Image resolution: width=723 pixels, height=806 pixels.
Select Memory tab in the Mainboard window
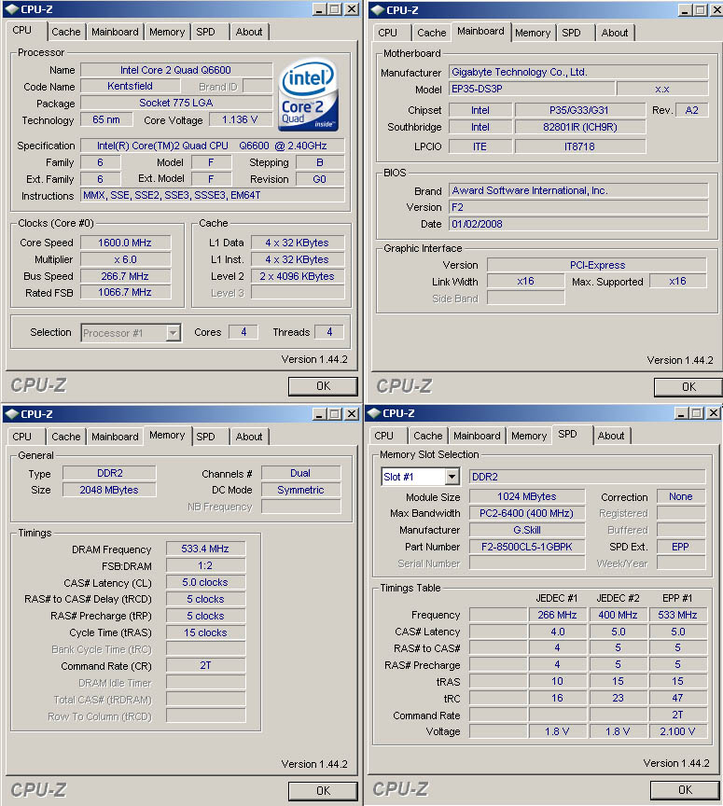(533, 33)
